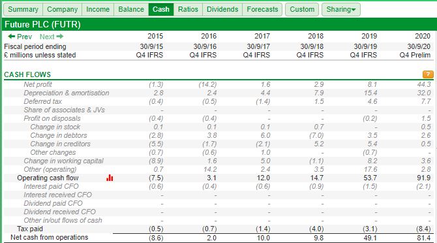Open the Dividends tab
The image size is (437, 243).
point(222,10)
